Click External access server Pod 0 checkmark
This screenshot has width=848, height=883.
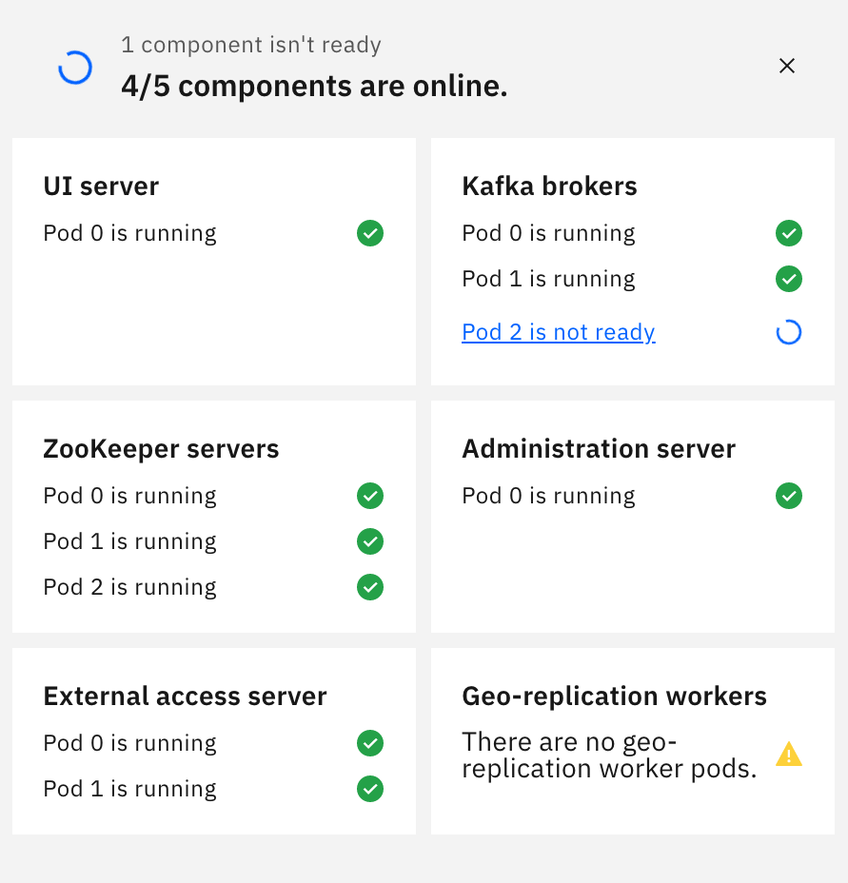click(370, 743)
